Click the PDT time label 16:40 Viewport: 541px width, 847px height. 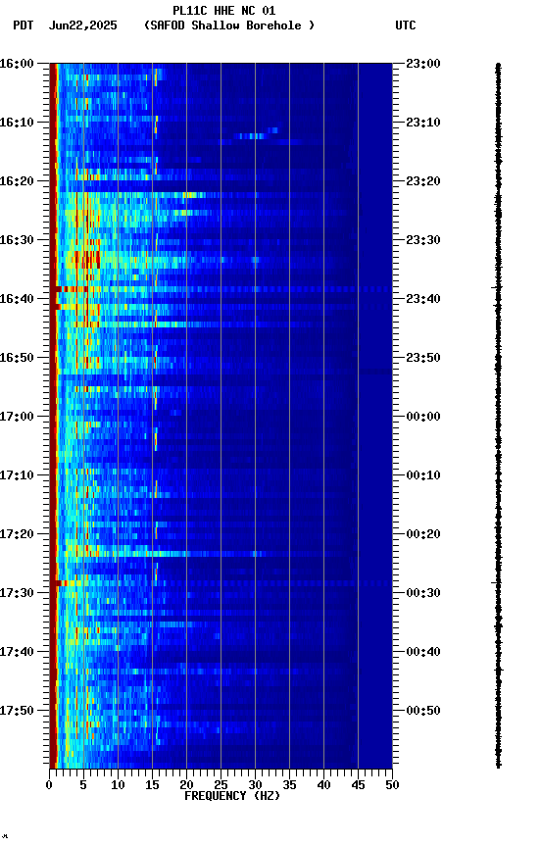[17, 299]
